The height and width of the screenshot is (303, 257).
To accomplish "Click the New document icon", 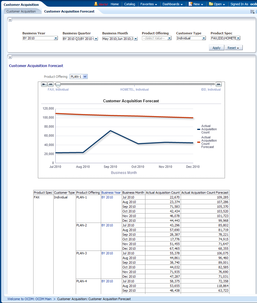I will click(191, 4).
